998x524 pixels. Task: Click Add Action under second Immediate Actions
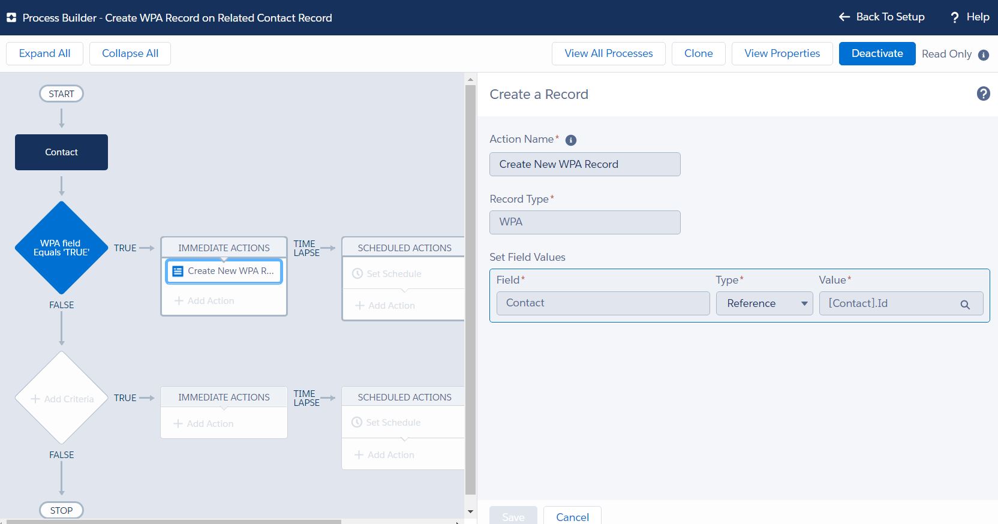[x=204, y=424]
